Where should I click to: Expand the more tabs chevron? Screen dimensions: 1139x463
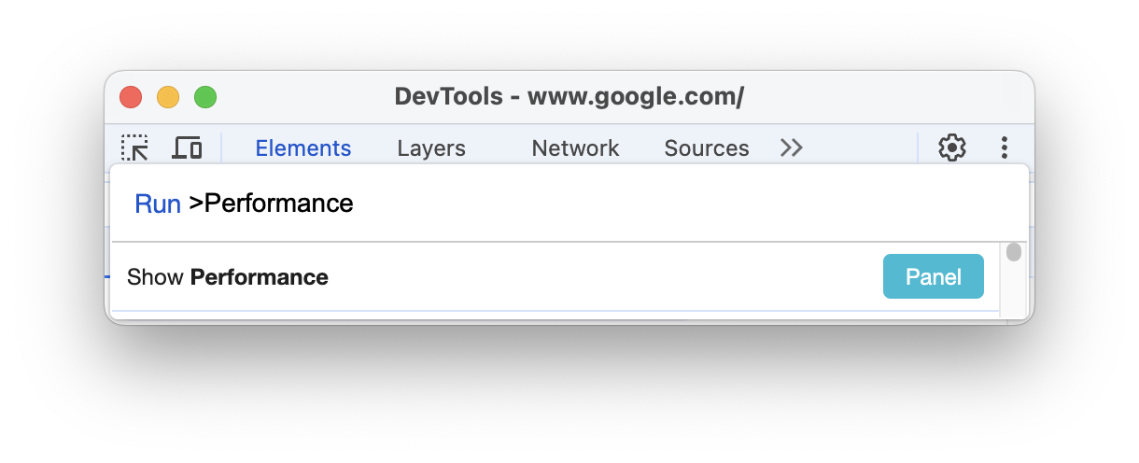[x=792, y=147]
